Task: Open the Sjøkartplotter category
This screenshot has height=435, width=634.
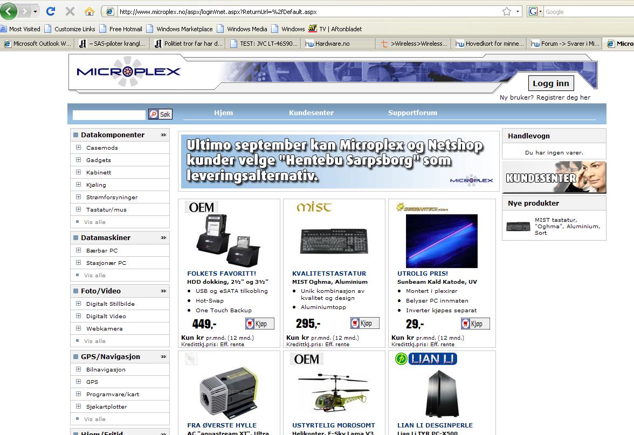Action: coord(106,406)
